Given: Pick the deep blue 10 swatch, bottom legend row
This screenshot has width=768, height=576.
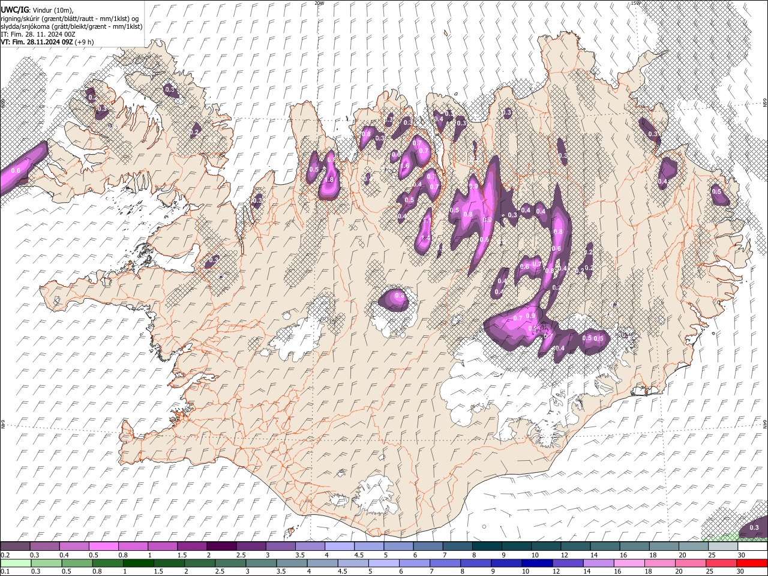Looking at the screenshot, I should [x=537, y=563].
